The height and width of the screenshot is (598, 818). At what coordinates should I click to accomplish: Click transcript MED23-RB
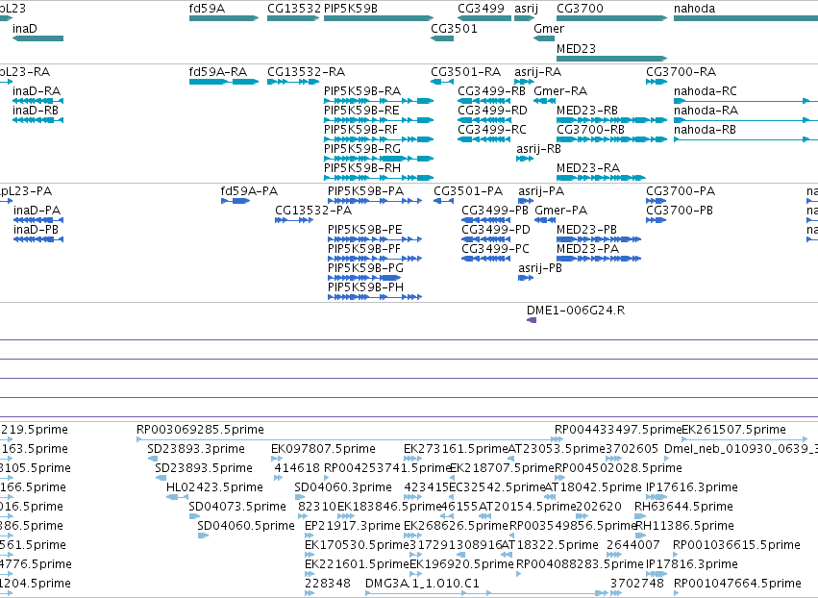pos(612,120)
